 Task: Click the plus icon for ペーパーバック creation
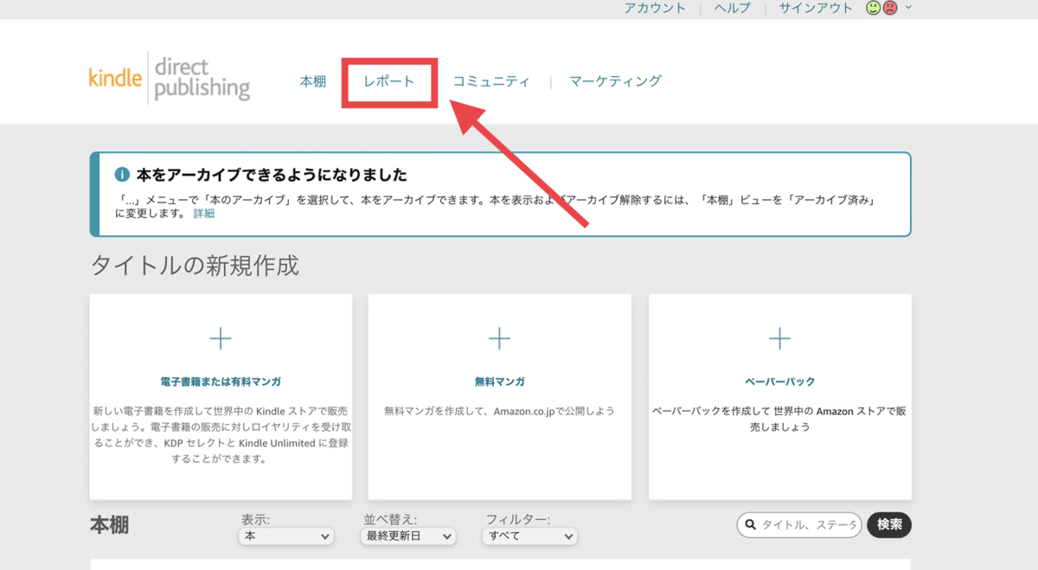click(779, 338)
